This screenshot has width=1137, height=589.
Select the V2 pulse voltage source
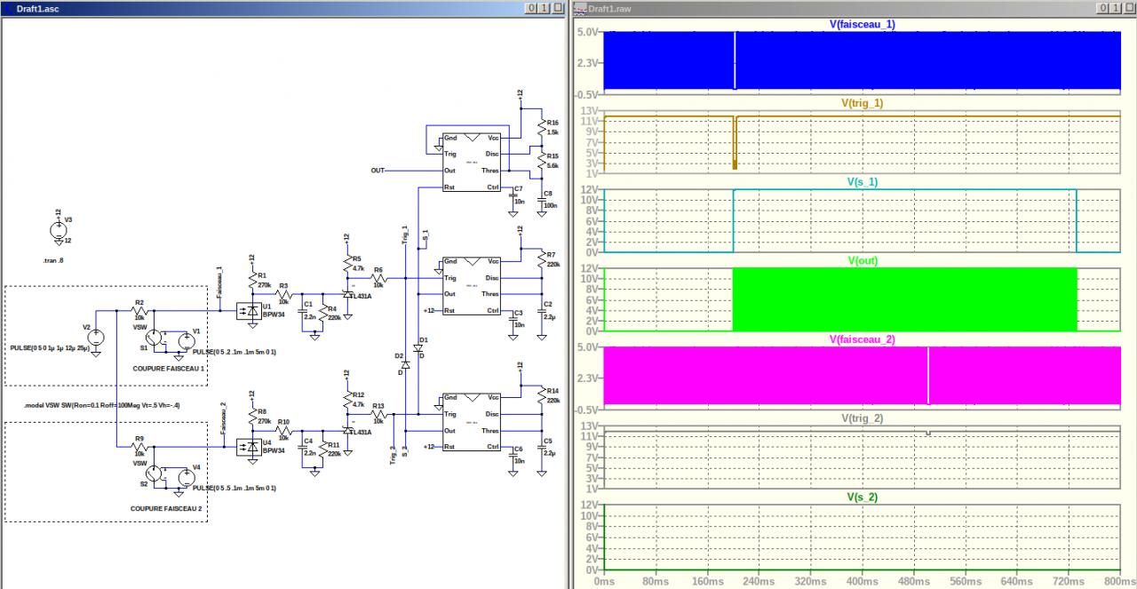tap(96, 338)
